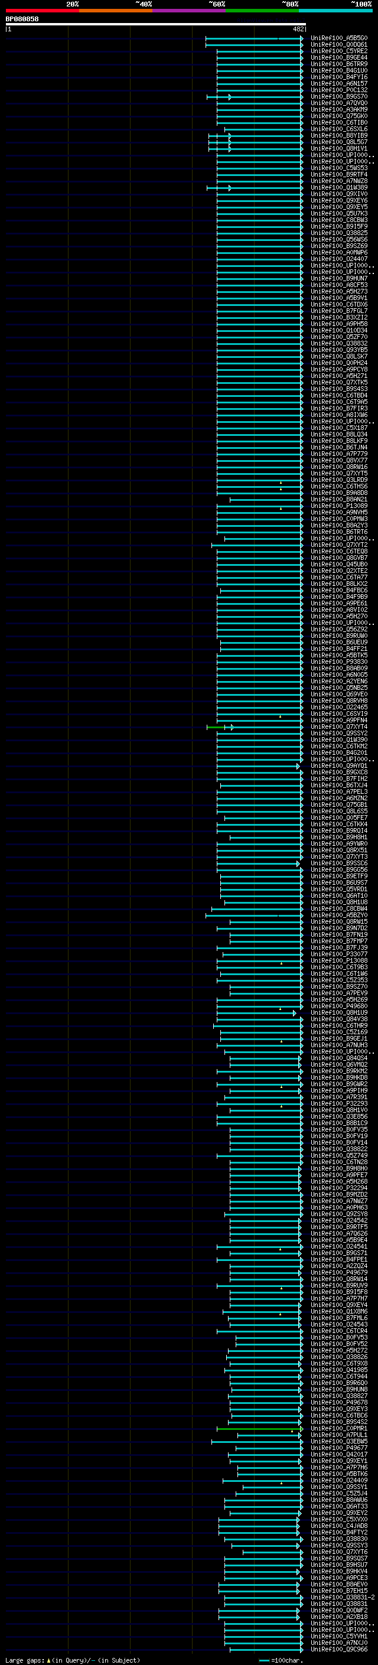
Task: Click the UniRef100_Q38825 label
Action: [338, 233]
